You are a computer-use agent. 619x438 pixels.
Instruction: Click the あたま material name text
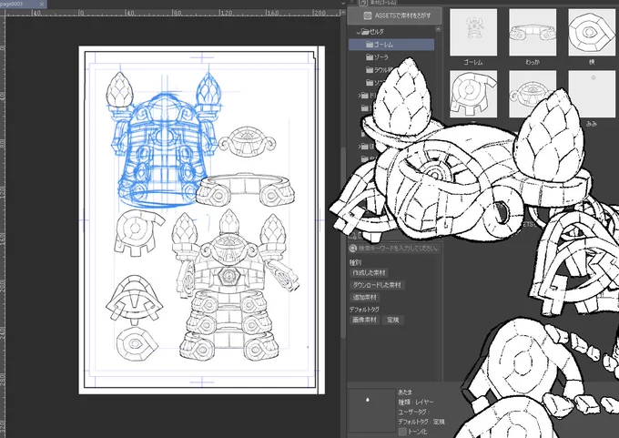tap(405, 392)
